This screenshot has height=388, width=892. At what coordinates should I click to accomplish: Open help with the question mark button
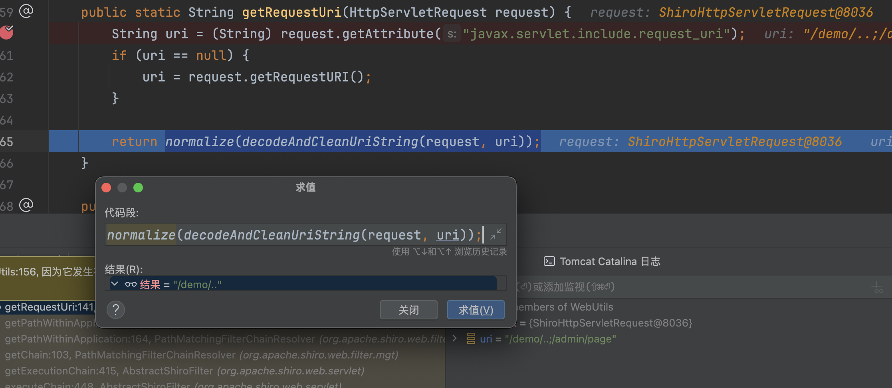click(x=116, y=310)
